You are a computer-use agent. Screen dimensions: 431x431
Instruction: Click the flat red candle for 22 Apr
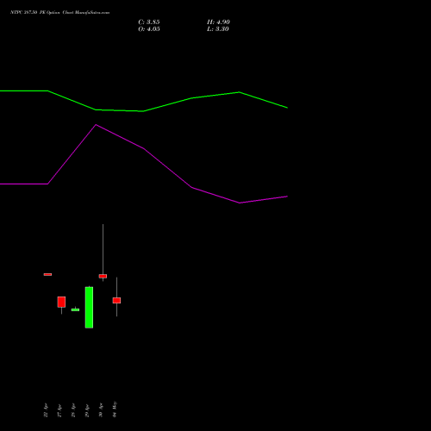pyautogui.click(x=47, y=274)
